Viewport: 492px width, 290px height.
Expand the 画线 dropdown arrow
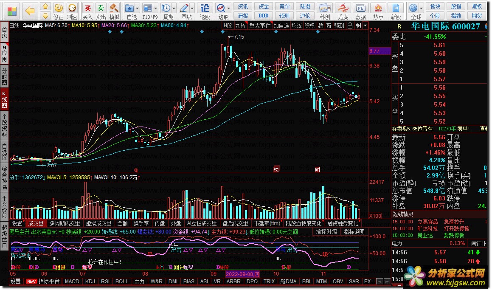point(192,8)
